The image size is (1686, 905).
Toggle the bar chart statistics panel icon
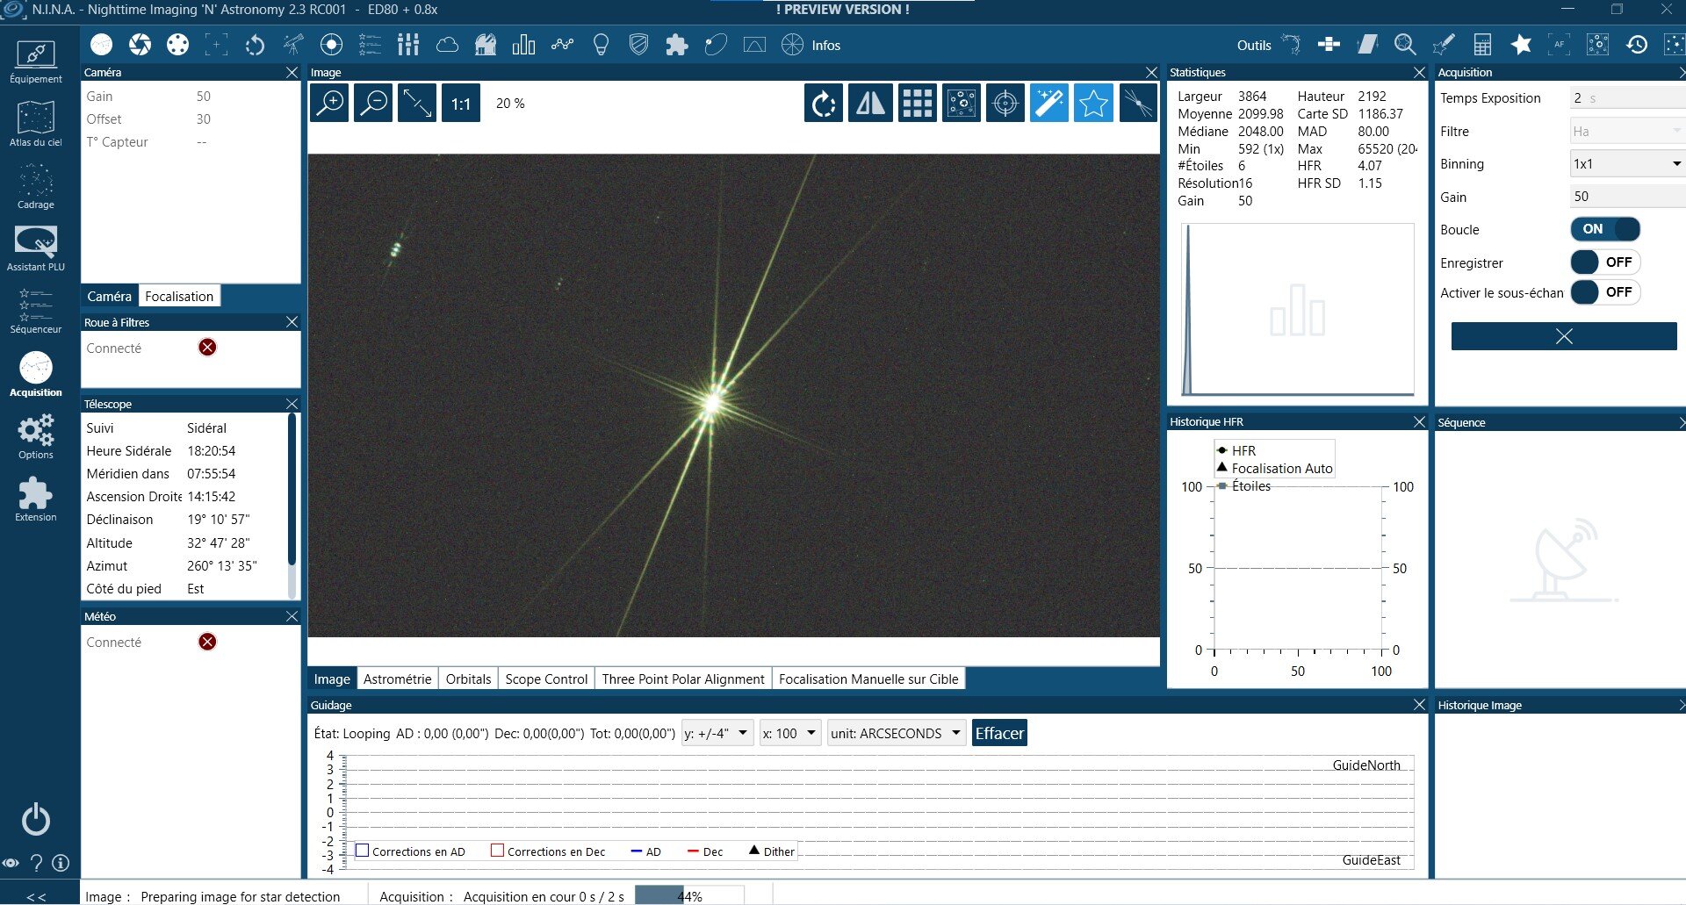(x=523, y=45)
